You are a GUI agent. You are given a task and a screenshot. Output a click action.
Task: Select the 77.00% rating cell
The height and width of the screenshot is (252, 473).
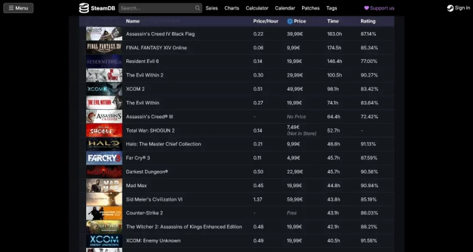[x=369, y=61]
